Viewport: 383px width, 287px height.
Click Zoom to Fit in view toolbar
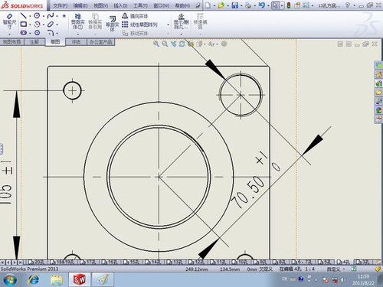155,44
